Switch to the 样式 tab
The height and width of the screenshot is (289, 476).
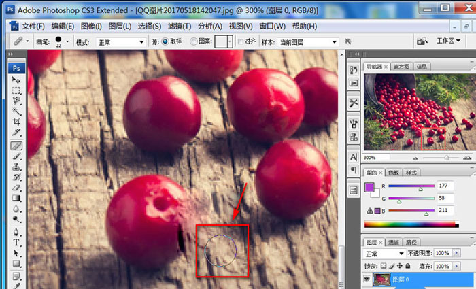[411, 173]
